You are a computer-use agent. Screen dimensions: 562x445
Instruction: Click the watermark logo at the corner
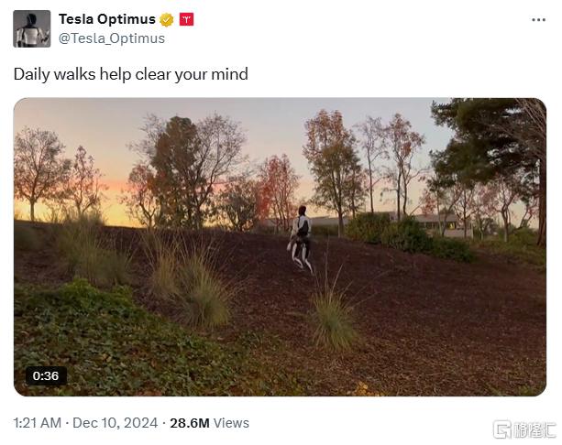coord(524,429)
